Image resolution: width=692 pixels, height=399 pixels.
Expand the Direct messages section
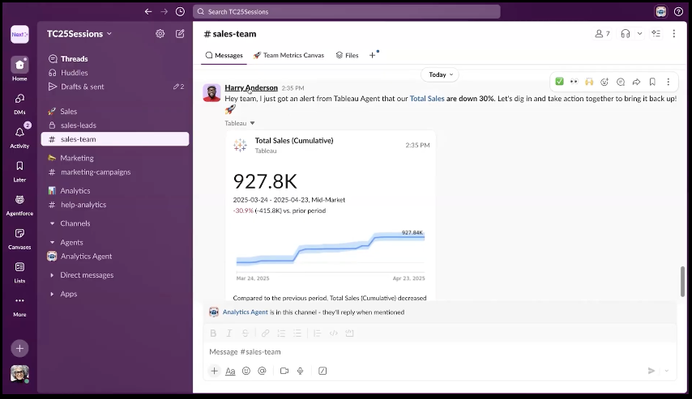point(52,275)
